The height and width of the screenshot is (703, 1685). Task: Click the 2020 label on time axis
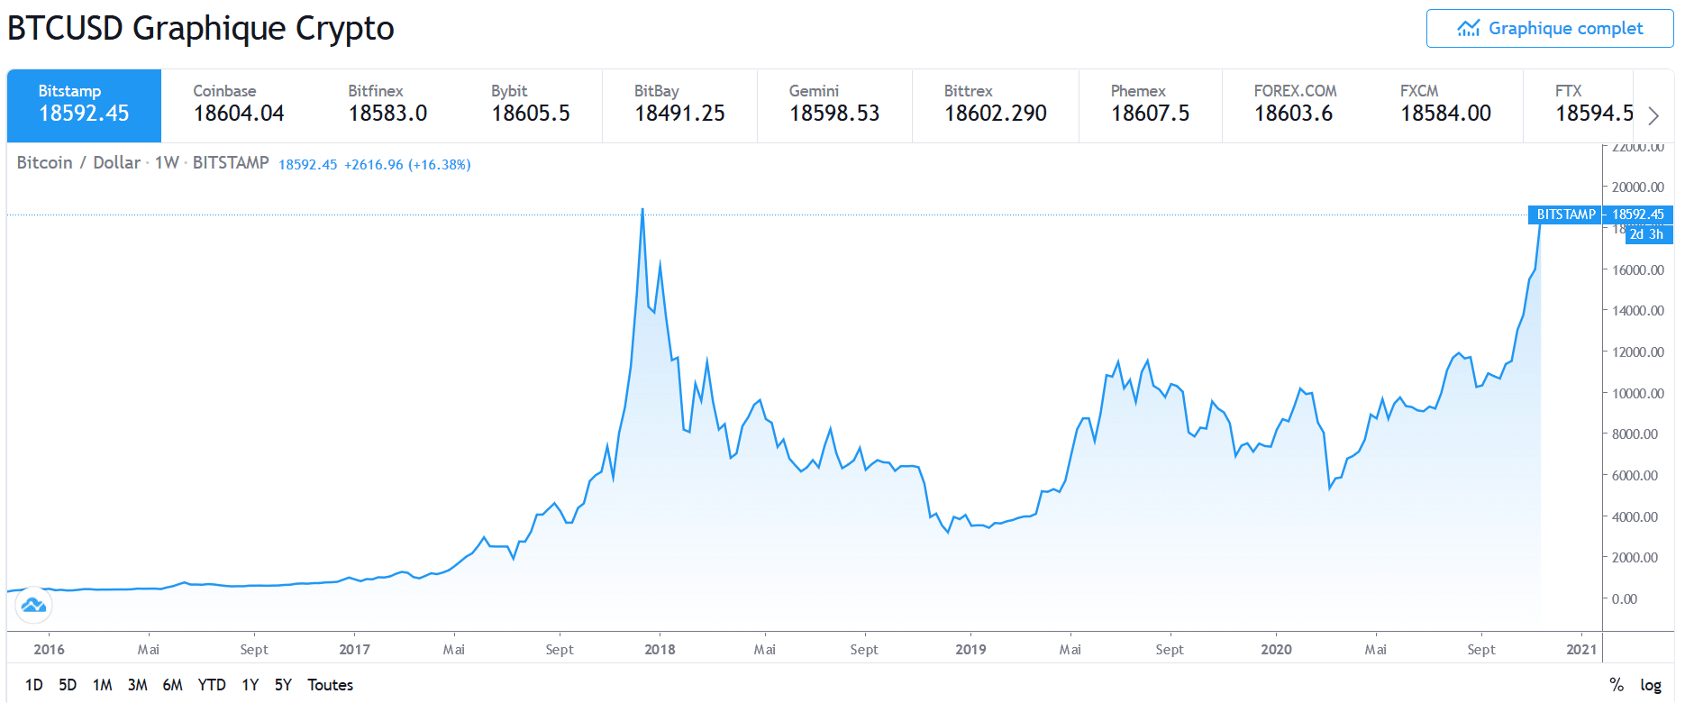pyautogui.click(x=1276, y=649)
